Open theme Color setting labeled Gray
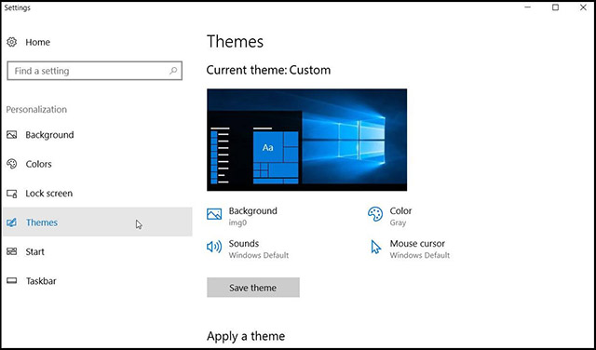596x350 pixels. pos(400,216)
